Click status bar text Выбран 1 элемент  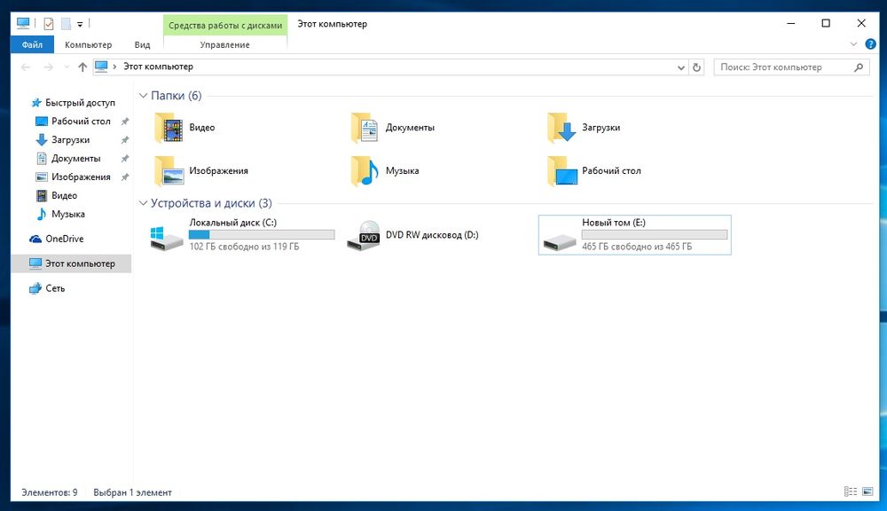tap(132, 492)
